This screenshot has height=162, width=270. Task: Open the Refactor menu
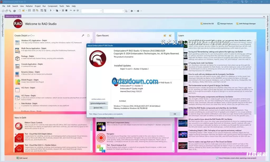pyautogui.click(x=29, y=6)
